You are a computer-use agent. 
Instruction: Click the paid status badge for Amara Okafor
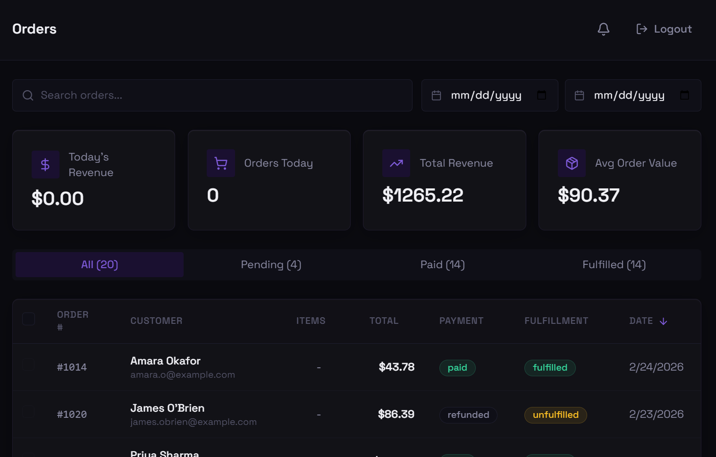coord(457,367)
